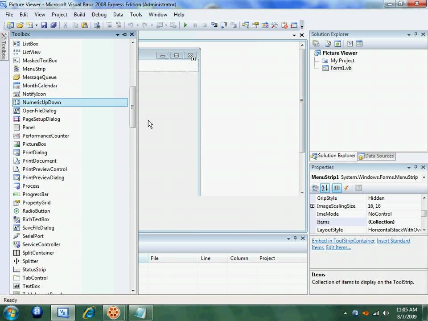
Task: Click the Refresh icon in Solution Explorer
Action: (x=337, y=44)
